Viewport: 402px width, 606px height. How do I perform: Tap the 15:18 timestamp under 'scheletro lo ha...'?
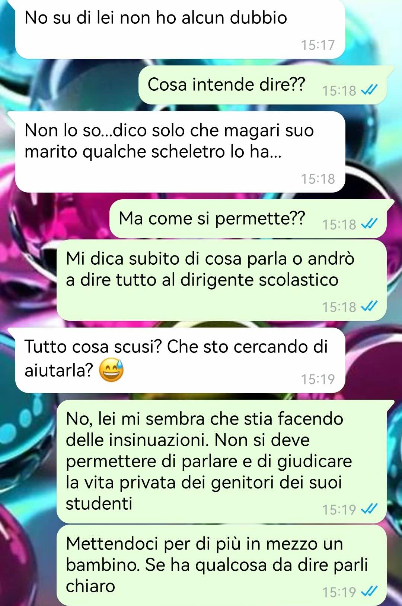coord(318,179)
